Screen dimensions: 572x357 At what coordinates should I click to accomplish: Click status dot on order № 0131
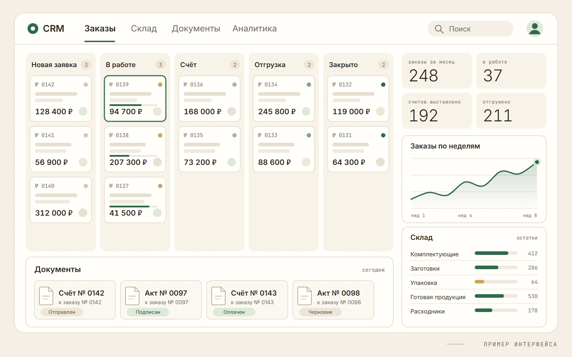pos(383,135)
